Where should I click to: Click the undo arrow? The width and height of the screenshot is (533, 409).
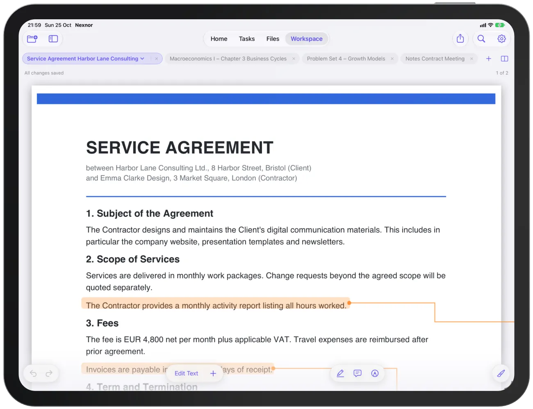[33, 373]
